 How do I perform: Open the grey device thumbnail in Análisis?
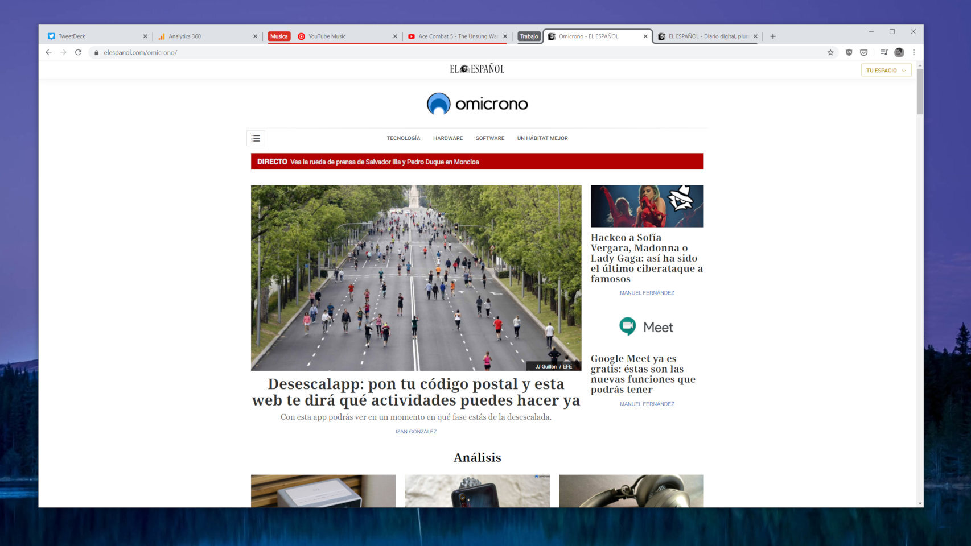[x=323, y=491]
